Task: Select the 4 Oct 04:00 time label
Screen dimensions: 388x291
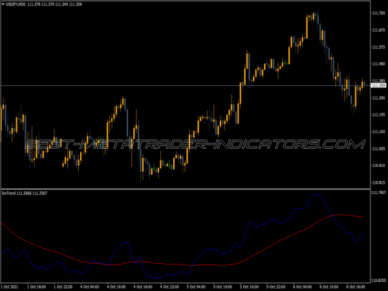Action: [x=90, y=286]
